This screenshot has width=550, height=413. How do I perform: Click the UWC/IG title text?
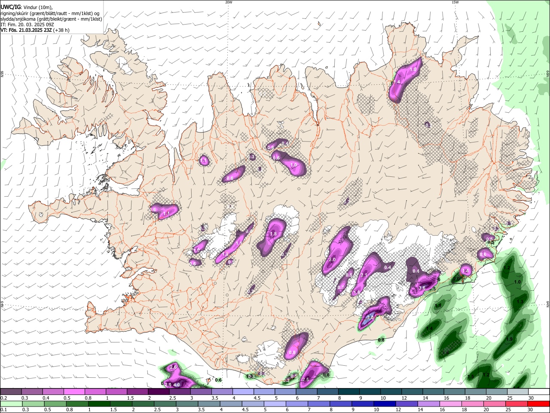point(10,7)
